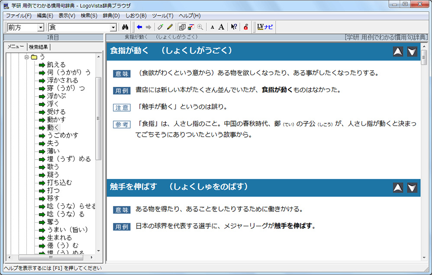Click the app icon in title bar

(6, 6)
